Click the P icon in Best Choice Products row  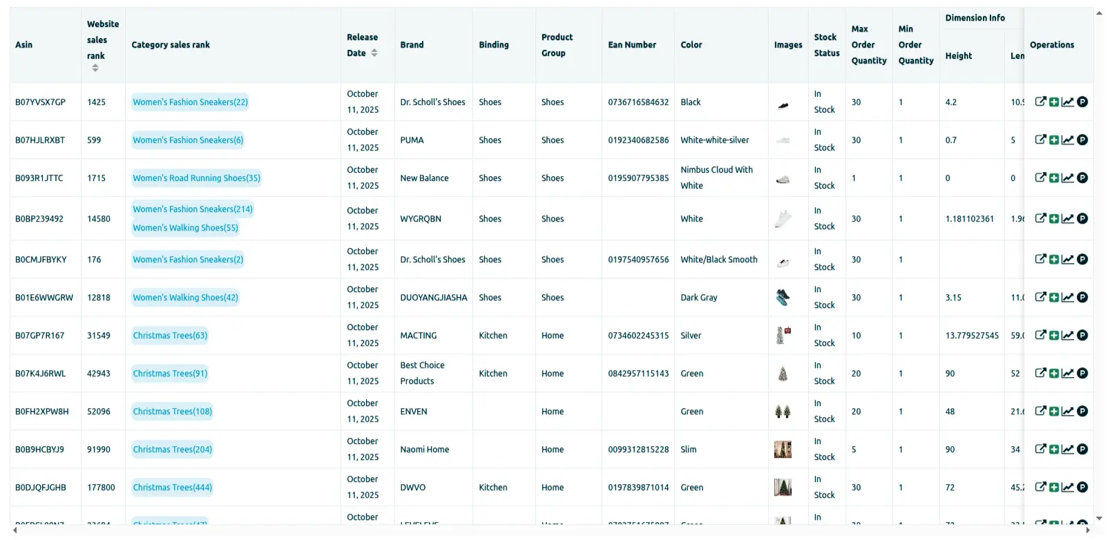click(x=1082, y=374)
